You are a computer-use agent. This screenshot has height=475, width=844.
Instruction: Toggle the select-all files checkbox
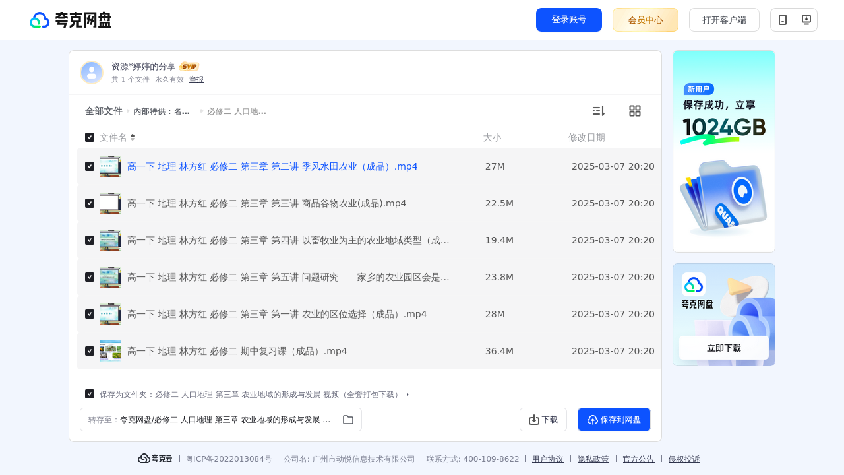click(x=90, y=137)
